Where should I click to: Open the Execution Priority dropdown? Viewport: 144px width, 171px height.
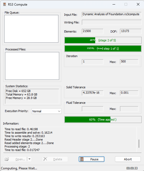click(x=47, y=111)
